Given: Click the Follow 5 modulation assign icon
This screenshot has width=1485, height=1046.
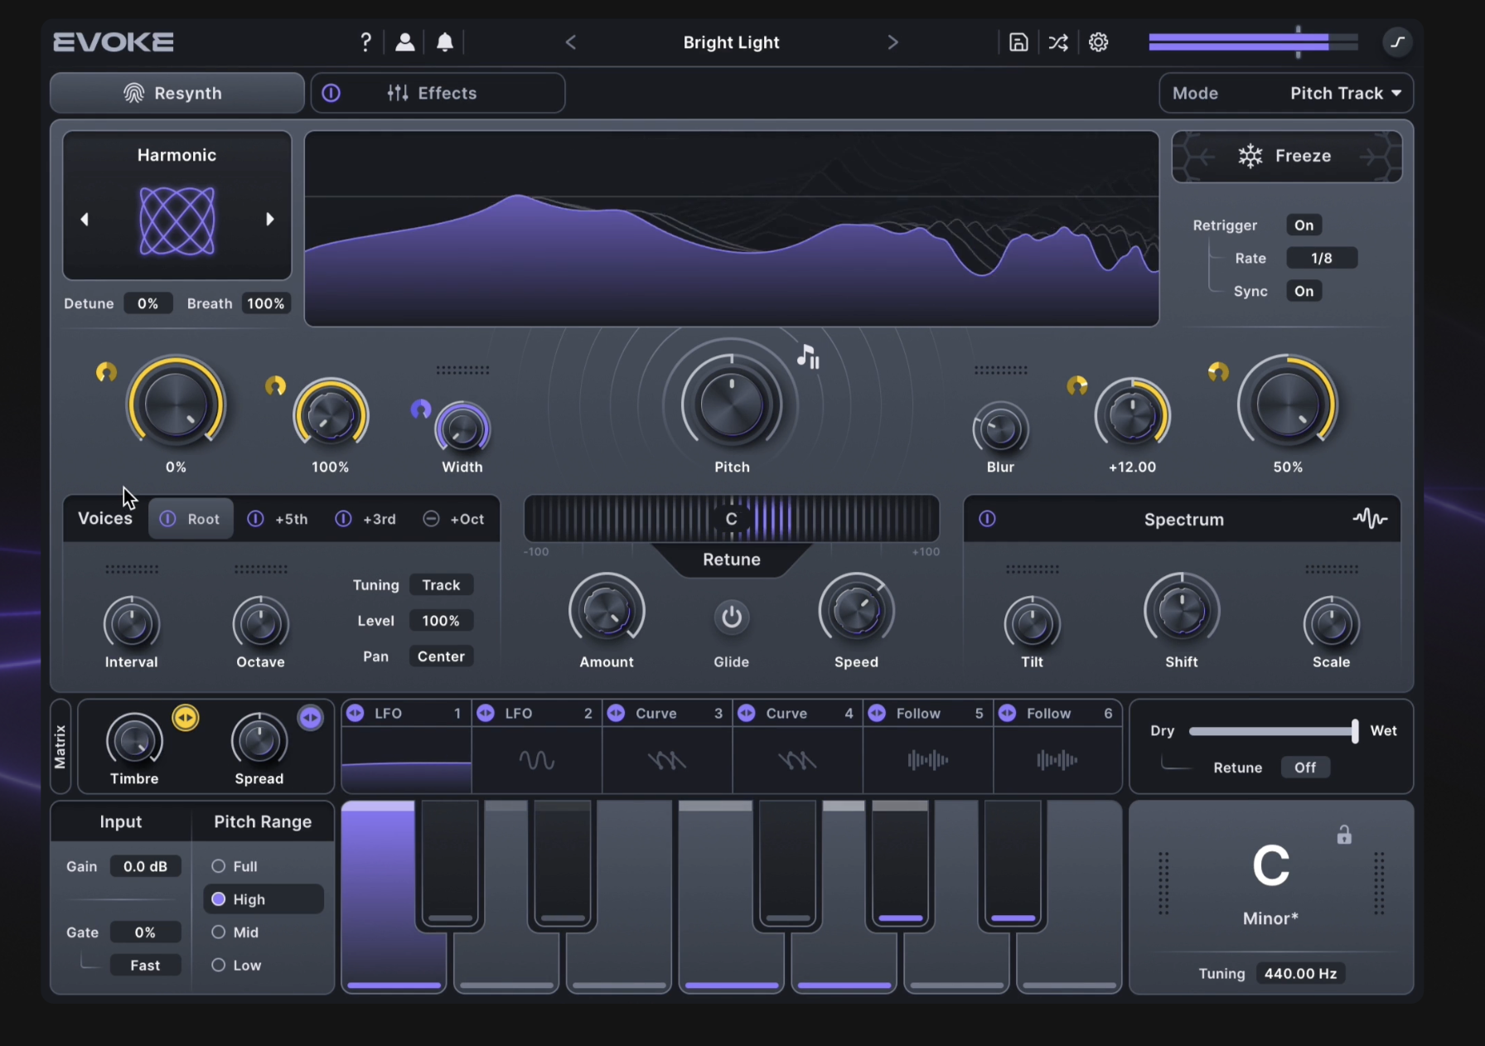Looking at the screenshot, I should pos(877,713).
